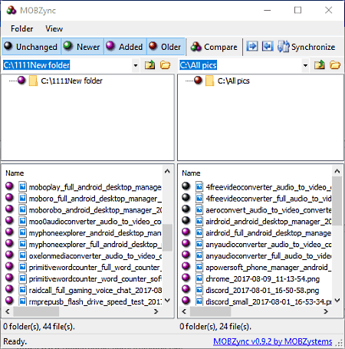Click the copy-to-left arrow icon
Viewport: 345px width, 349px height.
coord(268,47)
